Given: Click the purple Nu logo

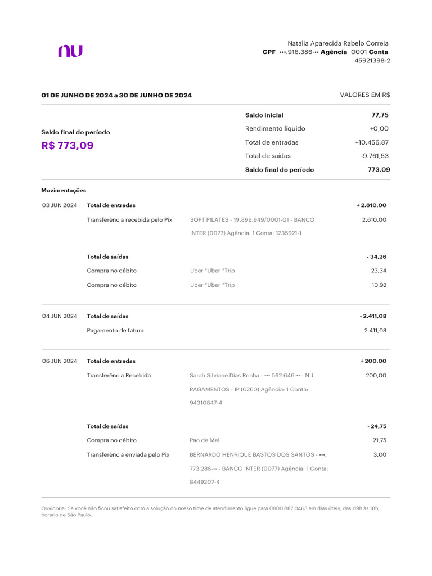Looking at the screenshot, I should 70,51.
